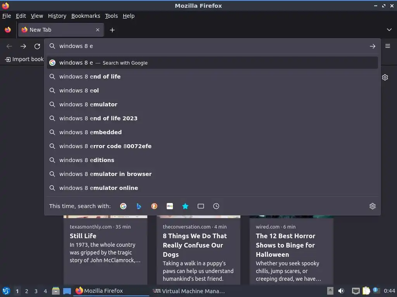Search open tabs with the tabs icon
The image size is (397, 297).
[201, 206]
